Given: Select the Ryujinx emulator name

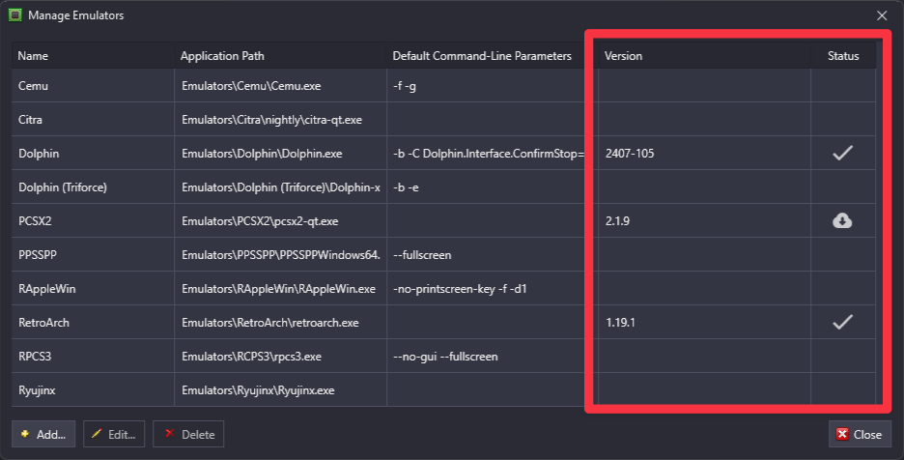Looking at the screenshot, I should point(37,390).
